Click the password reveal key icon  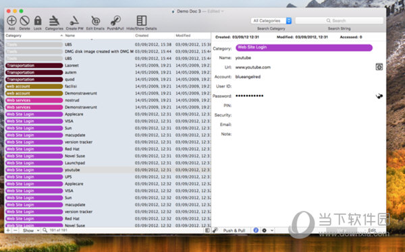point(379,96)
